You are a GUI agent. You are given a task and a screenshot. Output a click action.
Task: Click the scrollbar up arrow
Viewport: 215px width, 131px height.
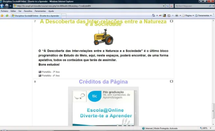pyautogui.click(x=213, y=21)
